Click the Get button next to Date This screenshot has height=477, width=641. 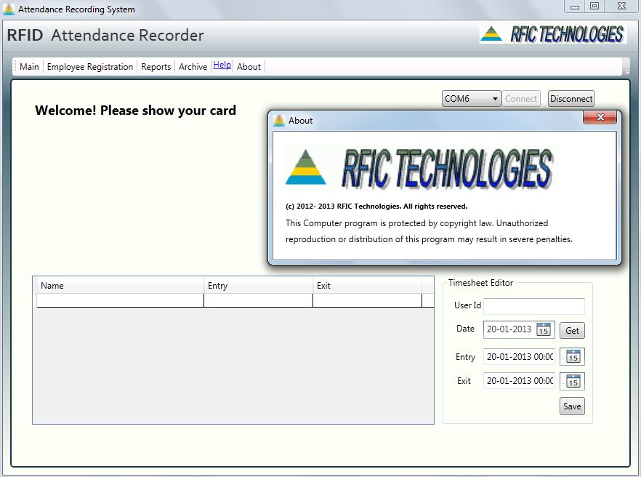(x=573, y=331)
